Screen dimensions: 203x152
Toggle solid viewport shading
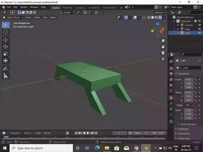tap(153, 17)
